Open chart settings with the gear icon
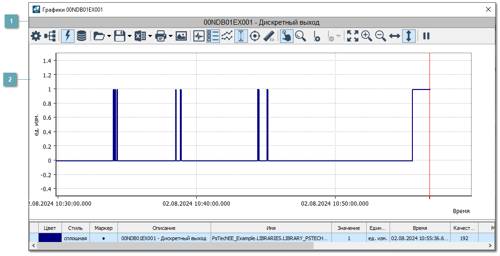Viewport: 500px width, 256px height. (x=36, y=36)
